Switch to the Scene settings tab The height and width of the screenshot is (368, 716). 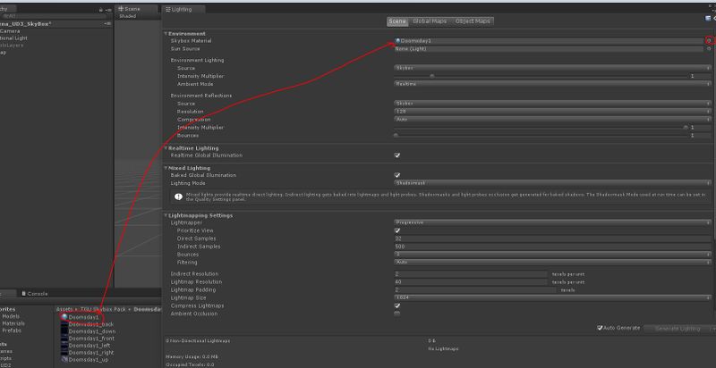(x=397, y=21)
